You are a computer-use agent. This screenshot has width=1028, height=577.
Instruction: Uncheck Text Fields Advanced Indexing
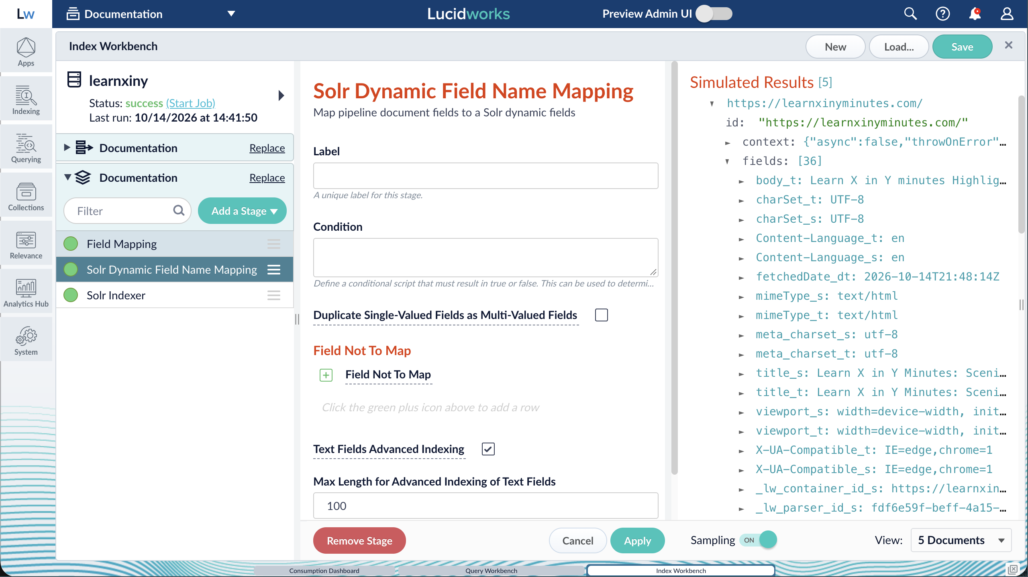coord(488,449)
